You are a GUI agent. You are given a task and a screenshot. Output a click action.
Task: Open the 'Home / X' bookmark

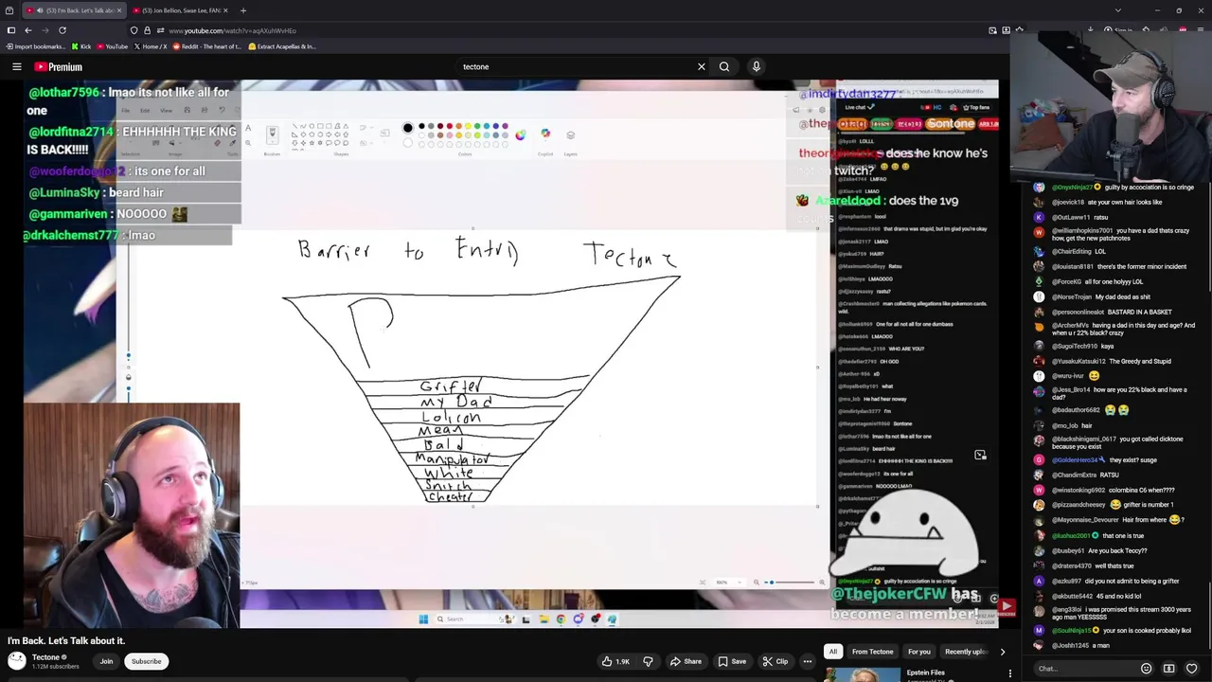pyautogui.click(x=150, y=46)
